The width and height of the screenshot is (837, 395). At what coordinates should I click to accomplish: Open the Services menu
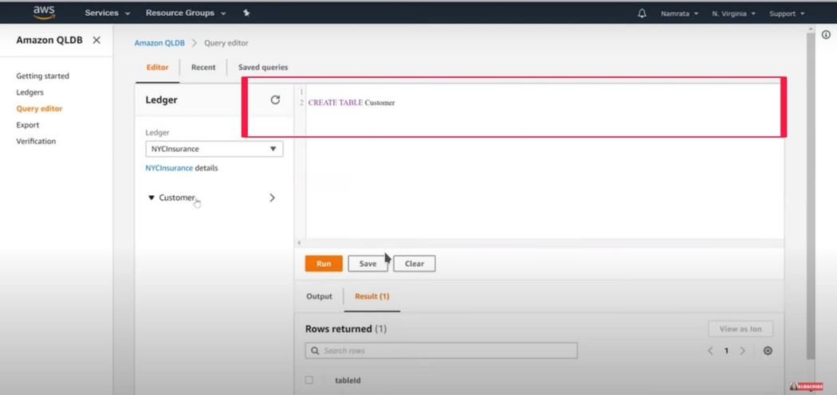tap(108, 14)
